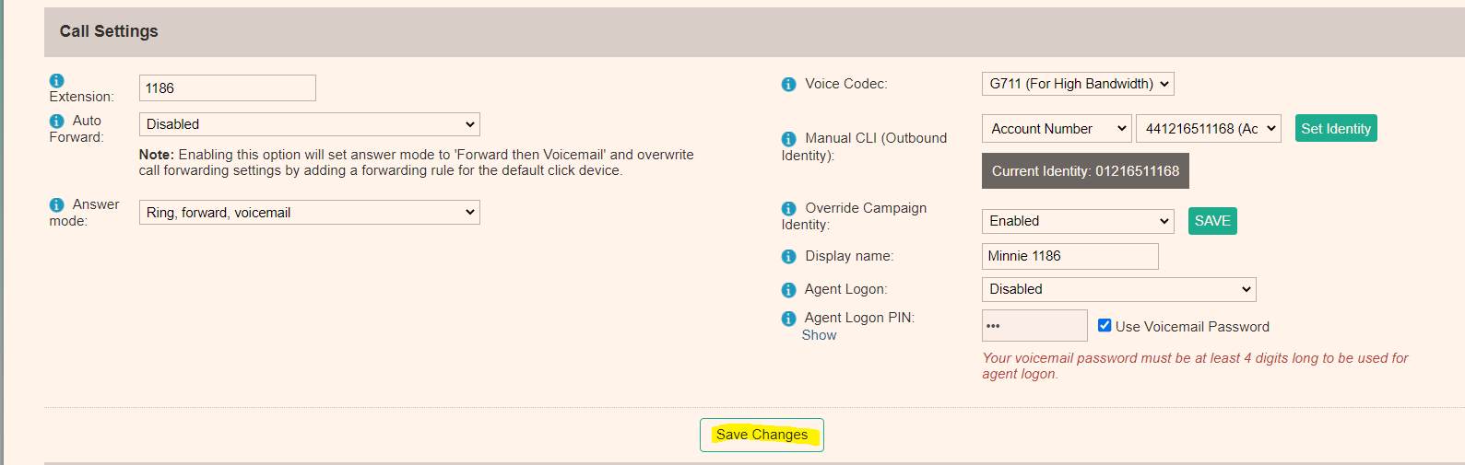Screen dimensions: 1465x465
Task: Click the Display name info icon
Action: (788, 257)
